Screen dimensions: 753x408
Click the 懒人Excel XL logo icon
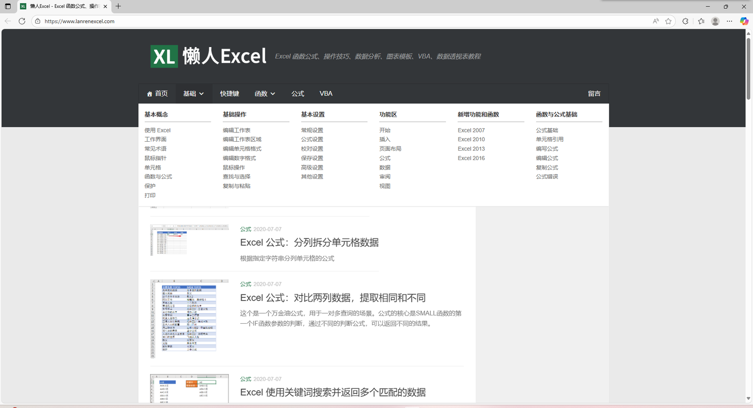(x=164, y=56)
